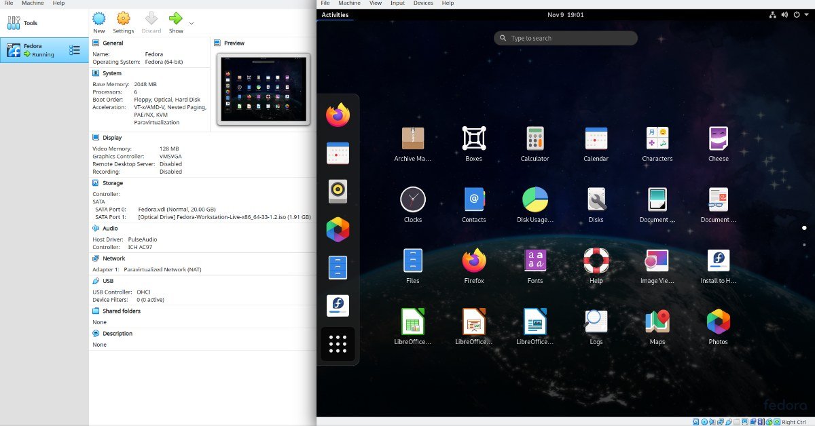815x426 pixels.
Task: Open the clock showing Nov 9 19:01
Action: [x=565, y=14]
